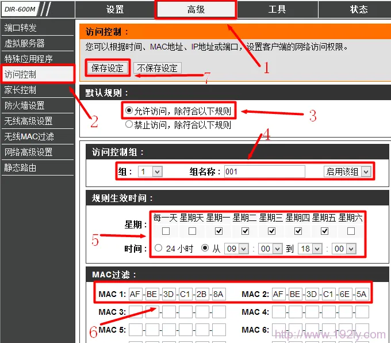Viewport: 391px width, 343px height.
Task: Open 家长控制 in the sidebar
Action: pyautogui.click(x=21, y=90)
